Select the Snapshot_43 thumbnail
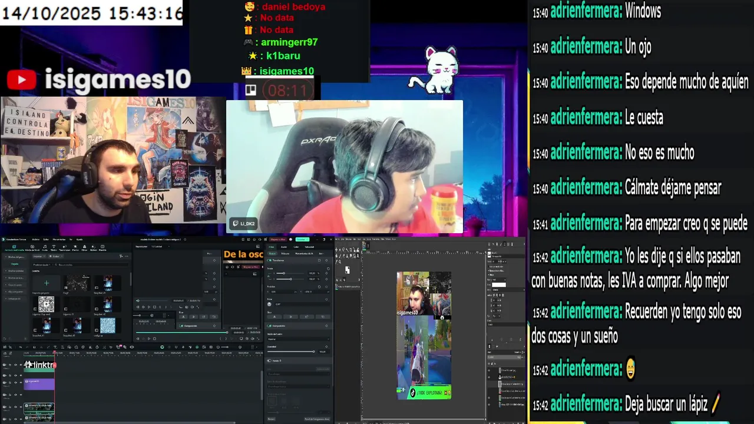This screenshot has width=754, height=424. point(108,284)
